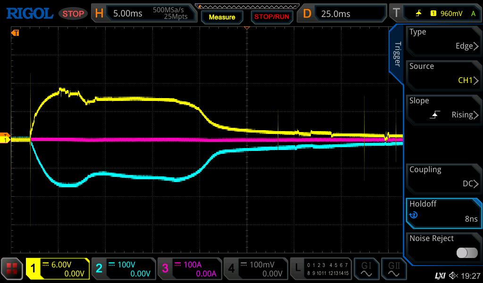Click the speaker mute icon
Viewport: 483px width, 283px height.
[x=453, y=275]
